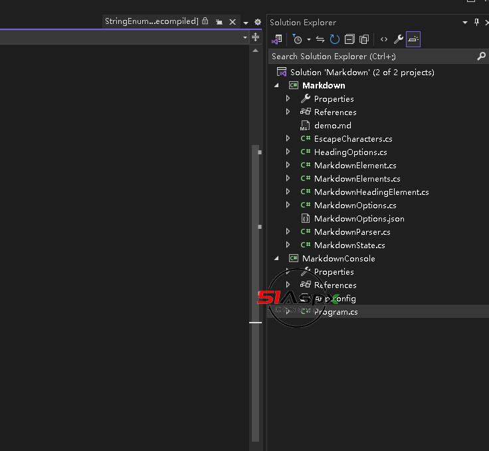The height and width of the screenshot is (451, 489).
Task: Select the Properties wrench icon under Markdown
Action: point(306,98)
